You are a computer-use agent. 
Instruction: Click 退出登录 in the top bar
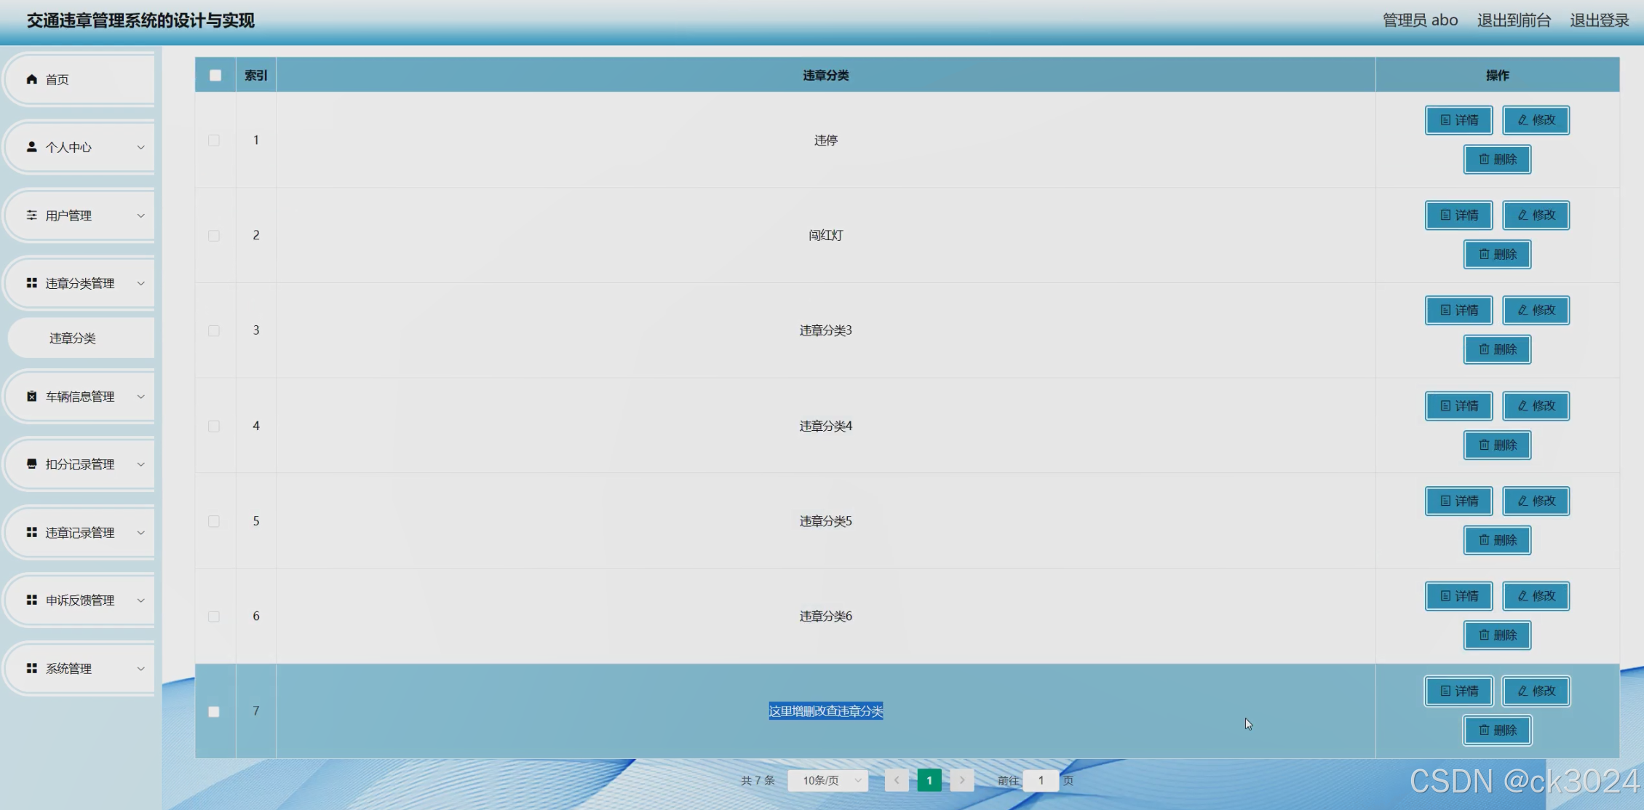point(1599,20)
